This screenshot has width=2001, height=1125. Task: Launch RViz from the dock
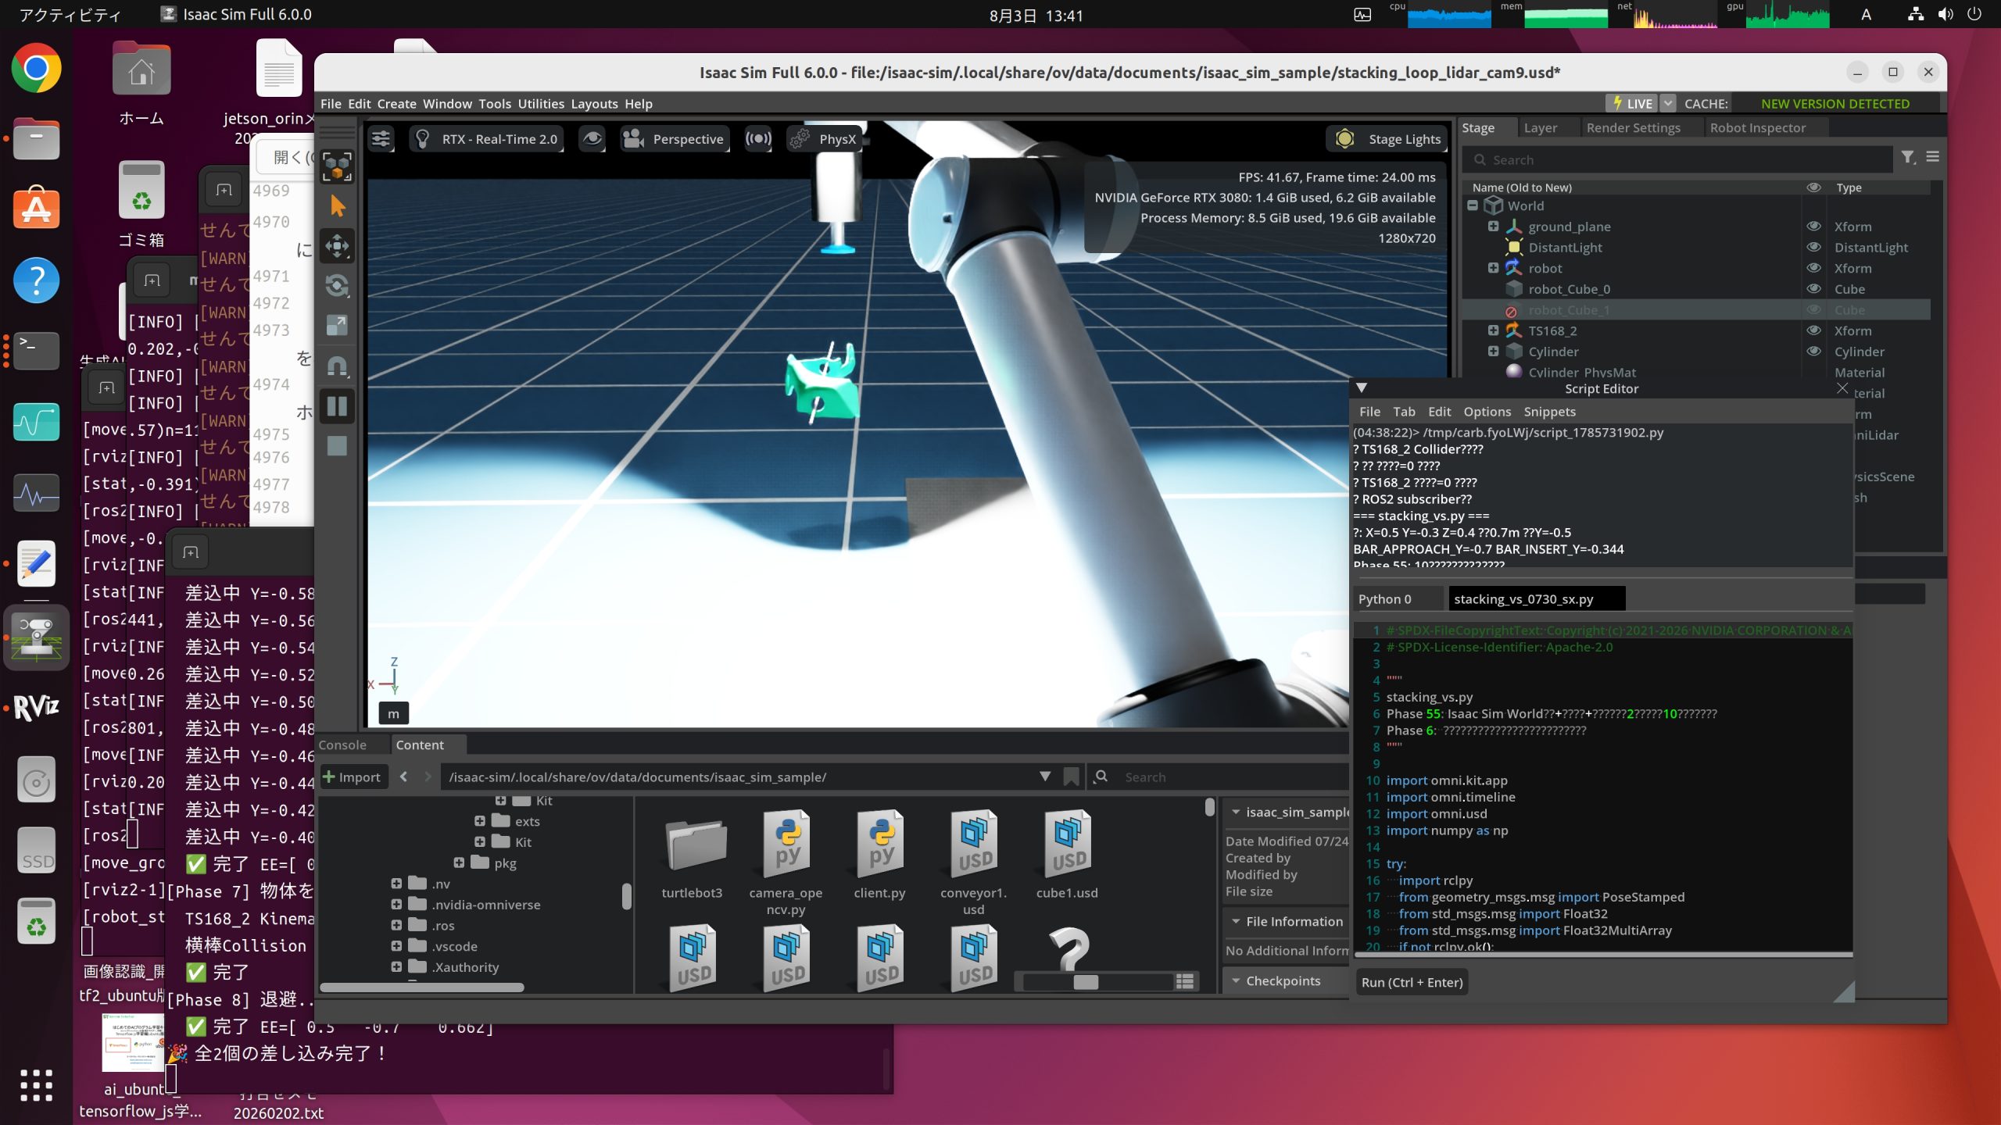[x=36, y=708]
